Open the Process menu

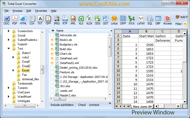[x=18, y=11]
